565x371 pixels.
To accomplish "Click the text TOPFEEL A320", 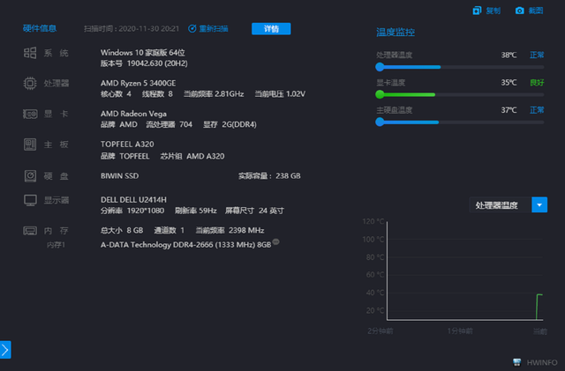I will click(x=127, y=145).
